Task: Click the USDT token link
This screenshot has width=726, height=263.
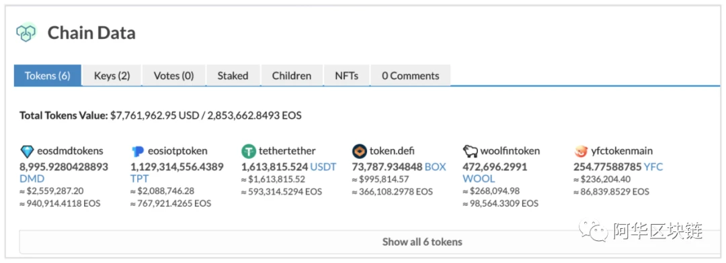Action: [x=323, y=166]
